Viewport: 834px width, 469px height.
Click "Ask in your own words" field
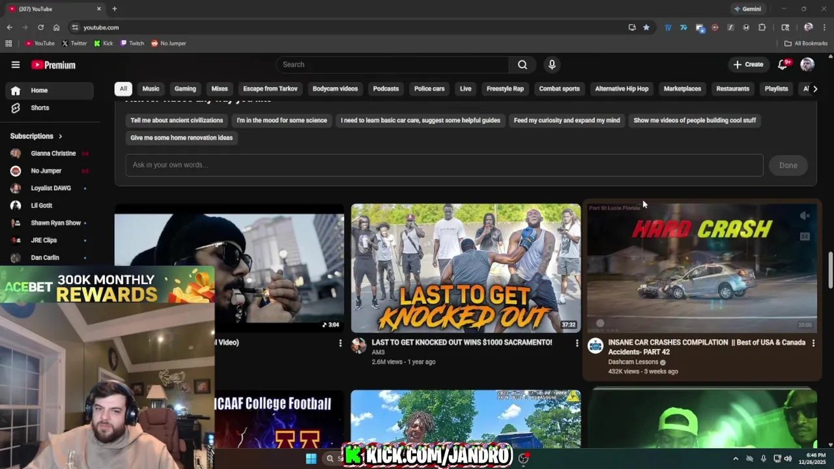pos(444,165)
